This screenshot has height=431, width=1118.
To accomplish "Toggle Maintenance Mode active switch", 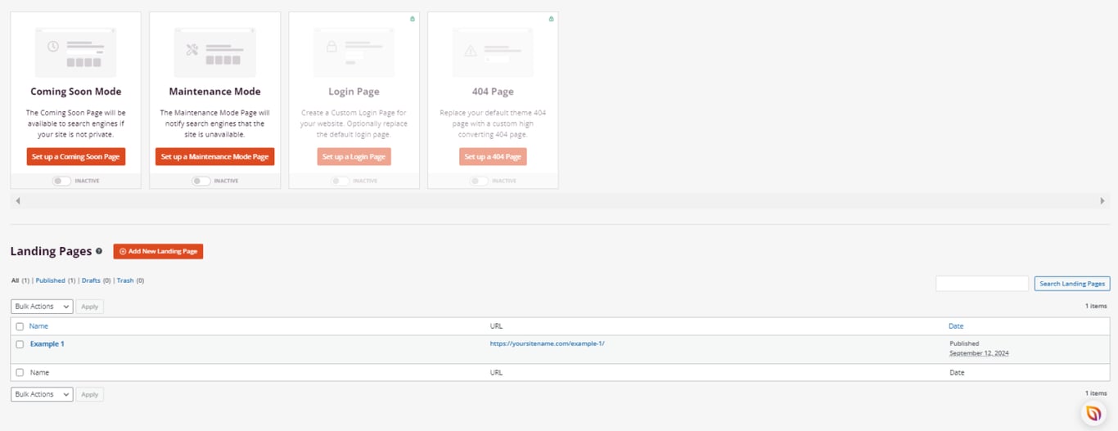I will point(201,181).
